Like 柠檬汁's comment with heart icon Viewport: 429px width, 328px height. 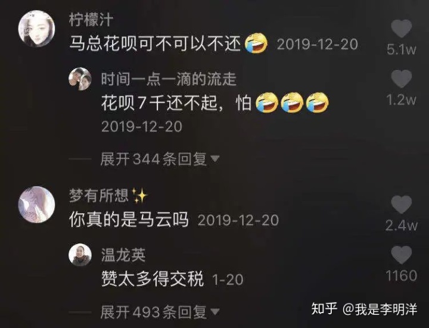[x=401, y=29]
